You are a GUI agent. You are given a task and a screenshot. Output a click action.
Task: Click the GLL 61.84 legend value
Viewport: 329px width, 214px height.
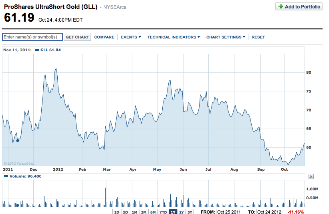click(x=50, y=50)
